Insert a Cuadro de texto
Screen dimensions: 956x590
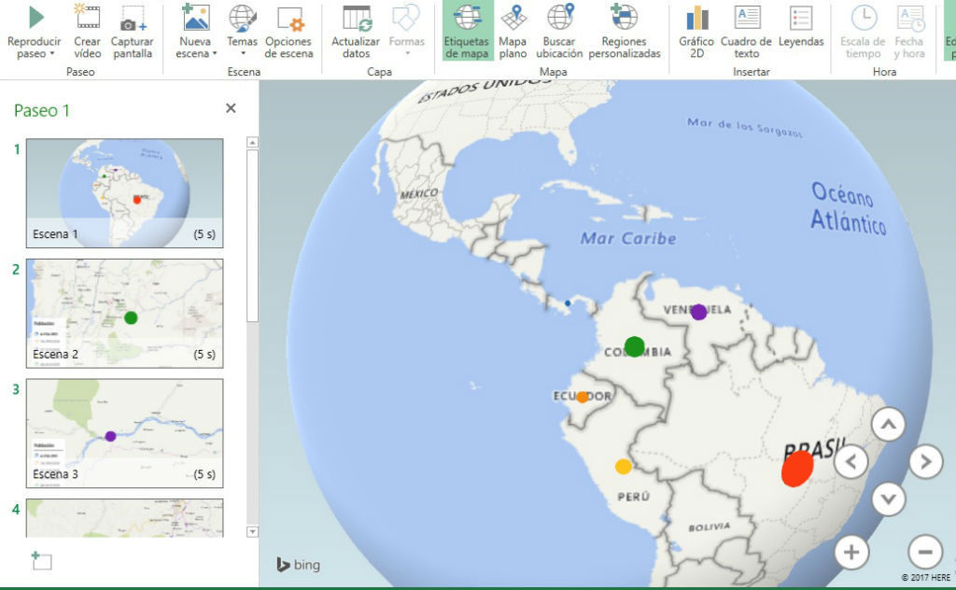click(x=746, y=18)
